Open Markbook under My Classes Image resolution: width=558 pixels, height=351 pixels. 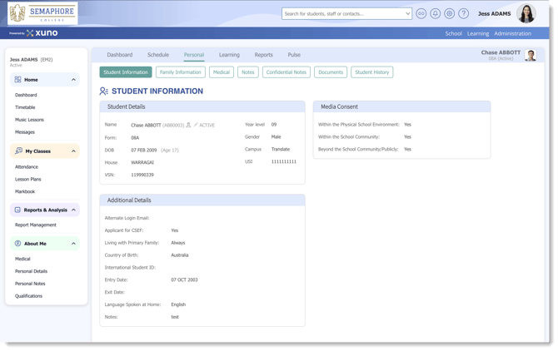pos(25,192)
